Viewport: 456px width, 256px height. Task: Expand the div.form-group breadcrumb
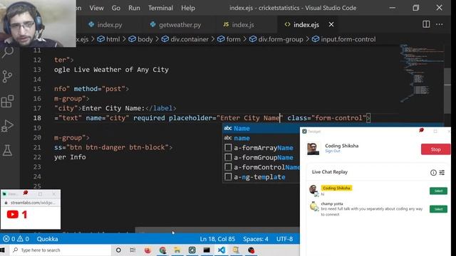tap(276, 39)
